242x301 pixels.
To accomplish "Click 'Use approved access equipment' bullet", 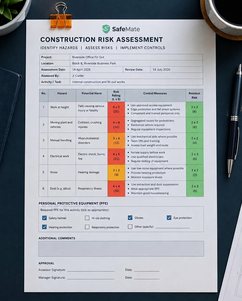I will (151, 105).
